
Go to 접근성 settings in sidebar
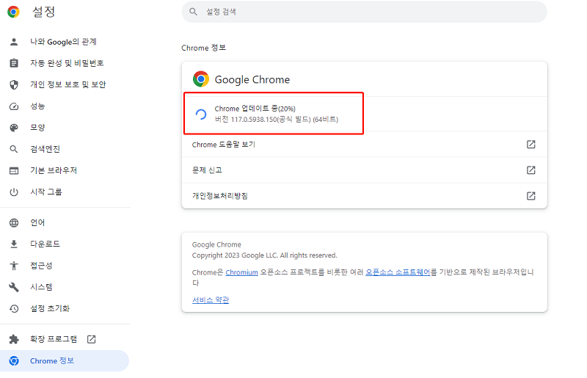41,266
